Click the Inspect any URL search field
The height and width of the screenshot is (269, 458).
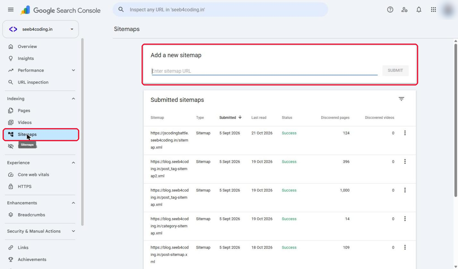(x=220, y=10)
